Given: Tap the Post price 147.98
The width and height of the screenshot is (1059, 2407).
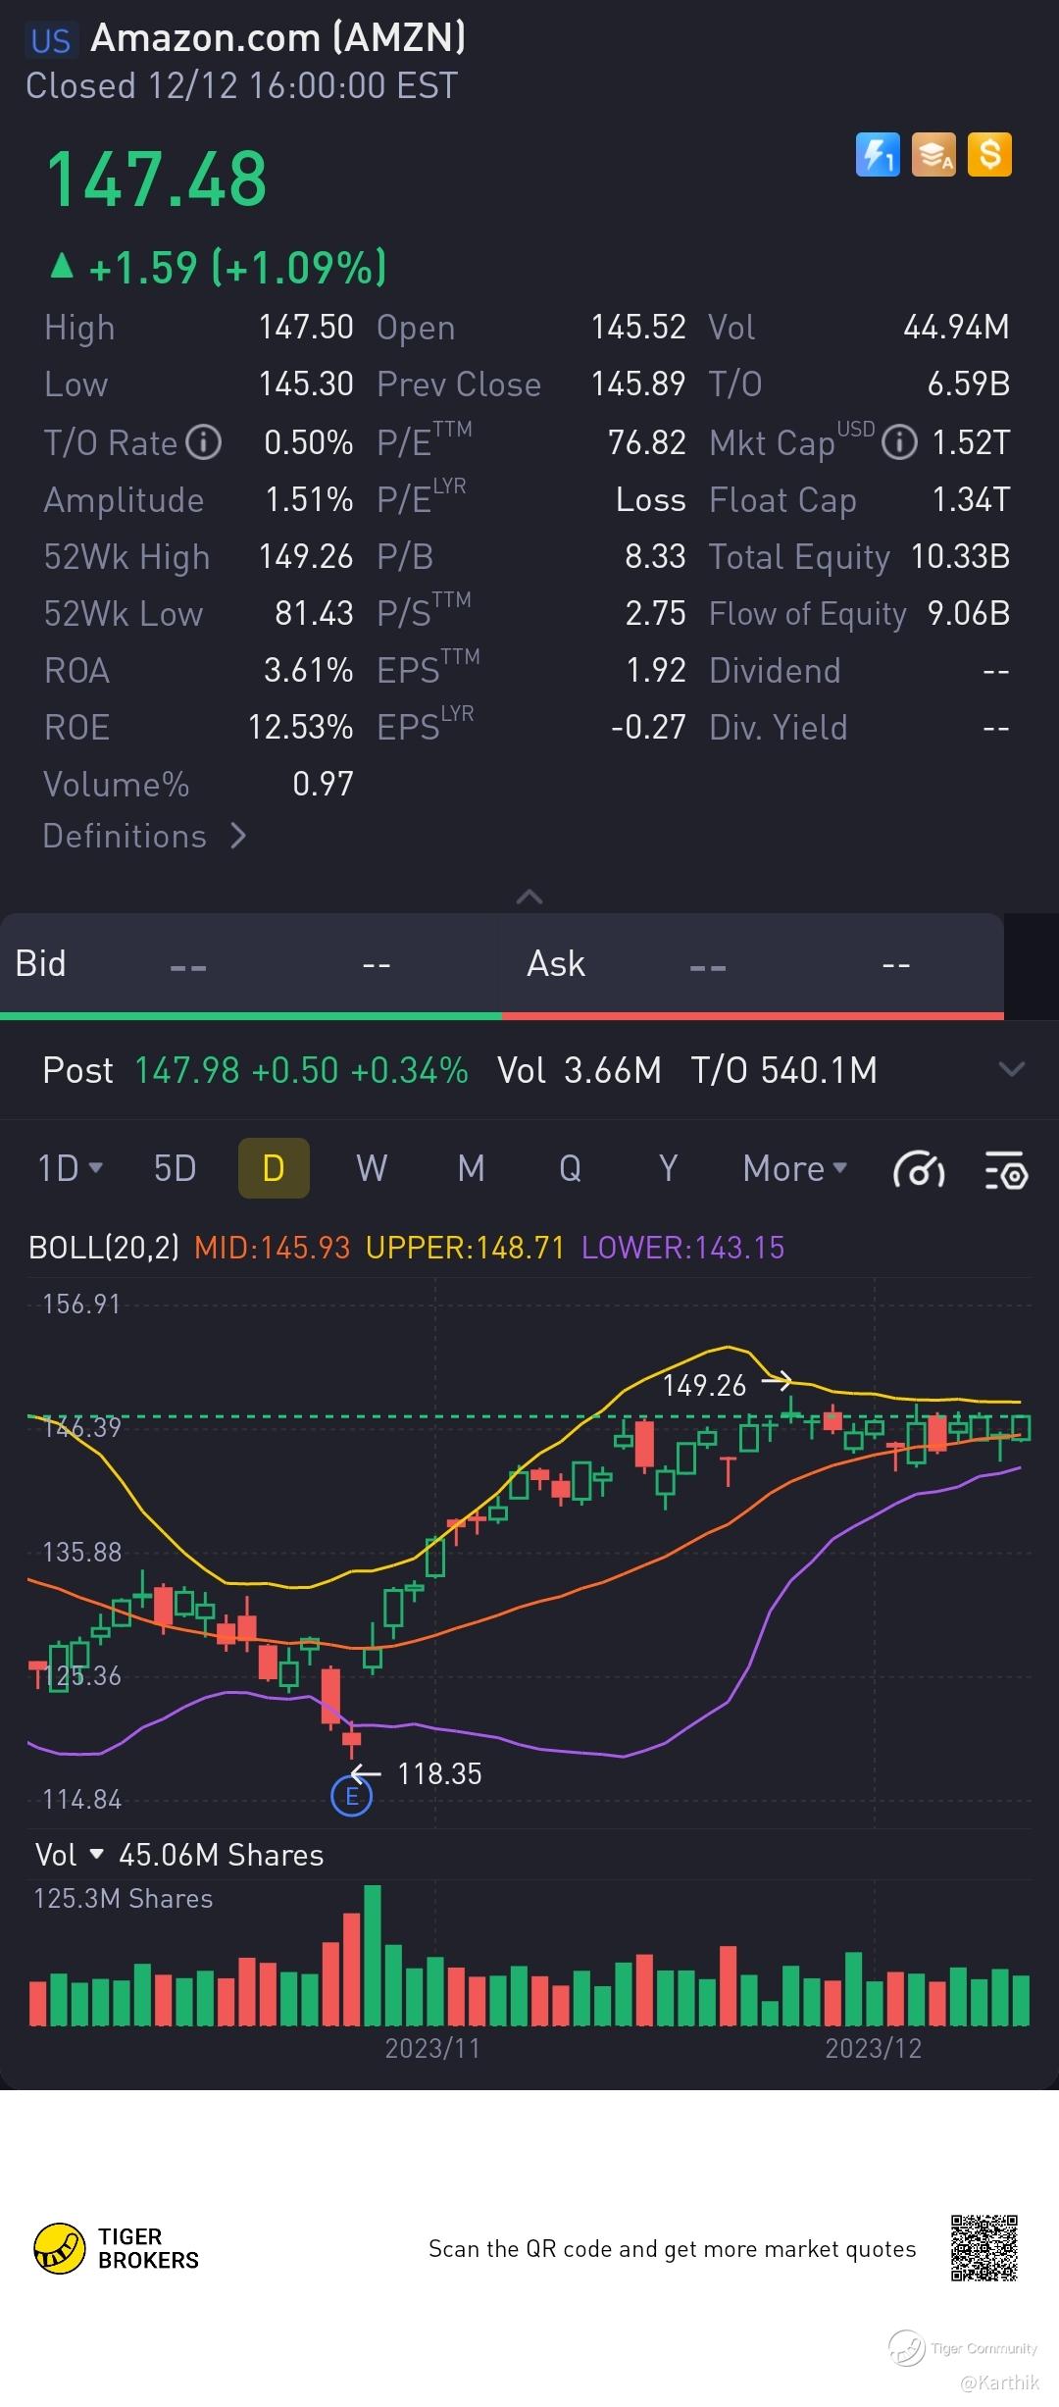Looking at the screenshot, I should tap(186, 1070).
